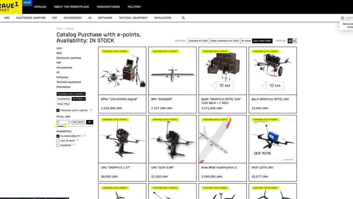Remove the 'IN STOCK' filter tag
The width and height of the screenshot is (353, 199).
point(84,99)
